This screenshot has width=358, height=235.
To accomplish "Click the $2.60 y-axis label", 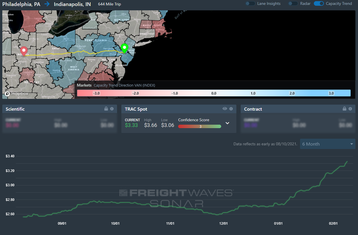I will (x=10, y=214).
